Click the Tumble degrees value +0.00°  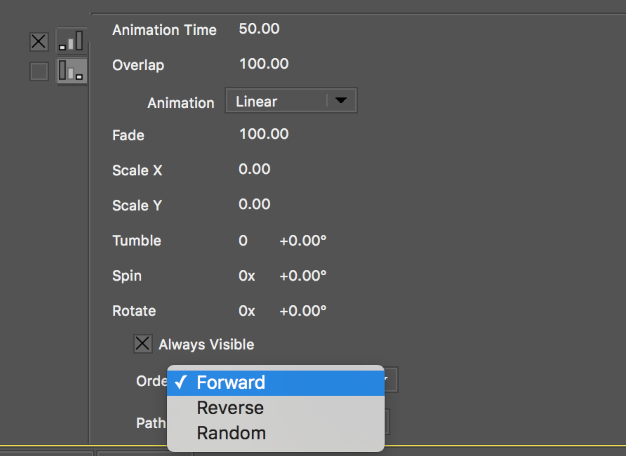pyautogui.click(x=303, y=241)
